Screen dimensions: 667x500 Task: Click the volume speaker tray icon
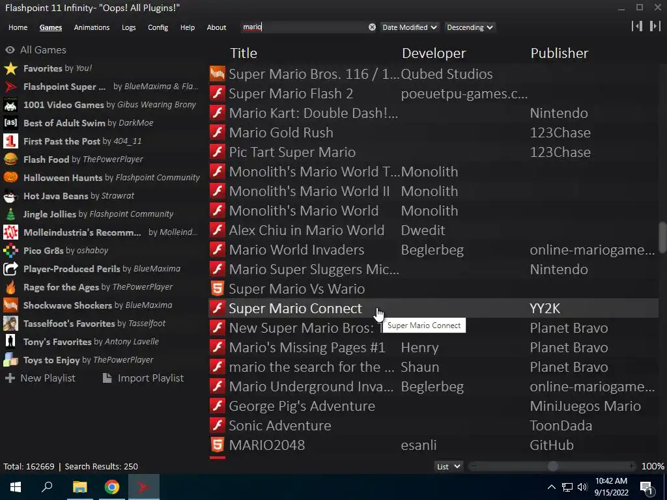[x=582, y=487]
